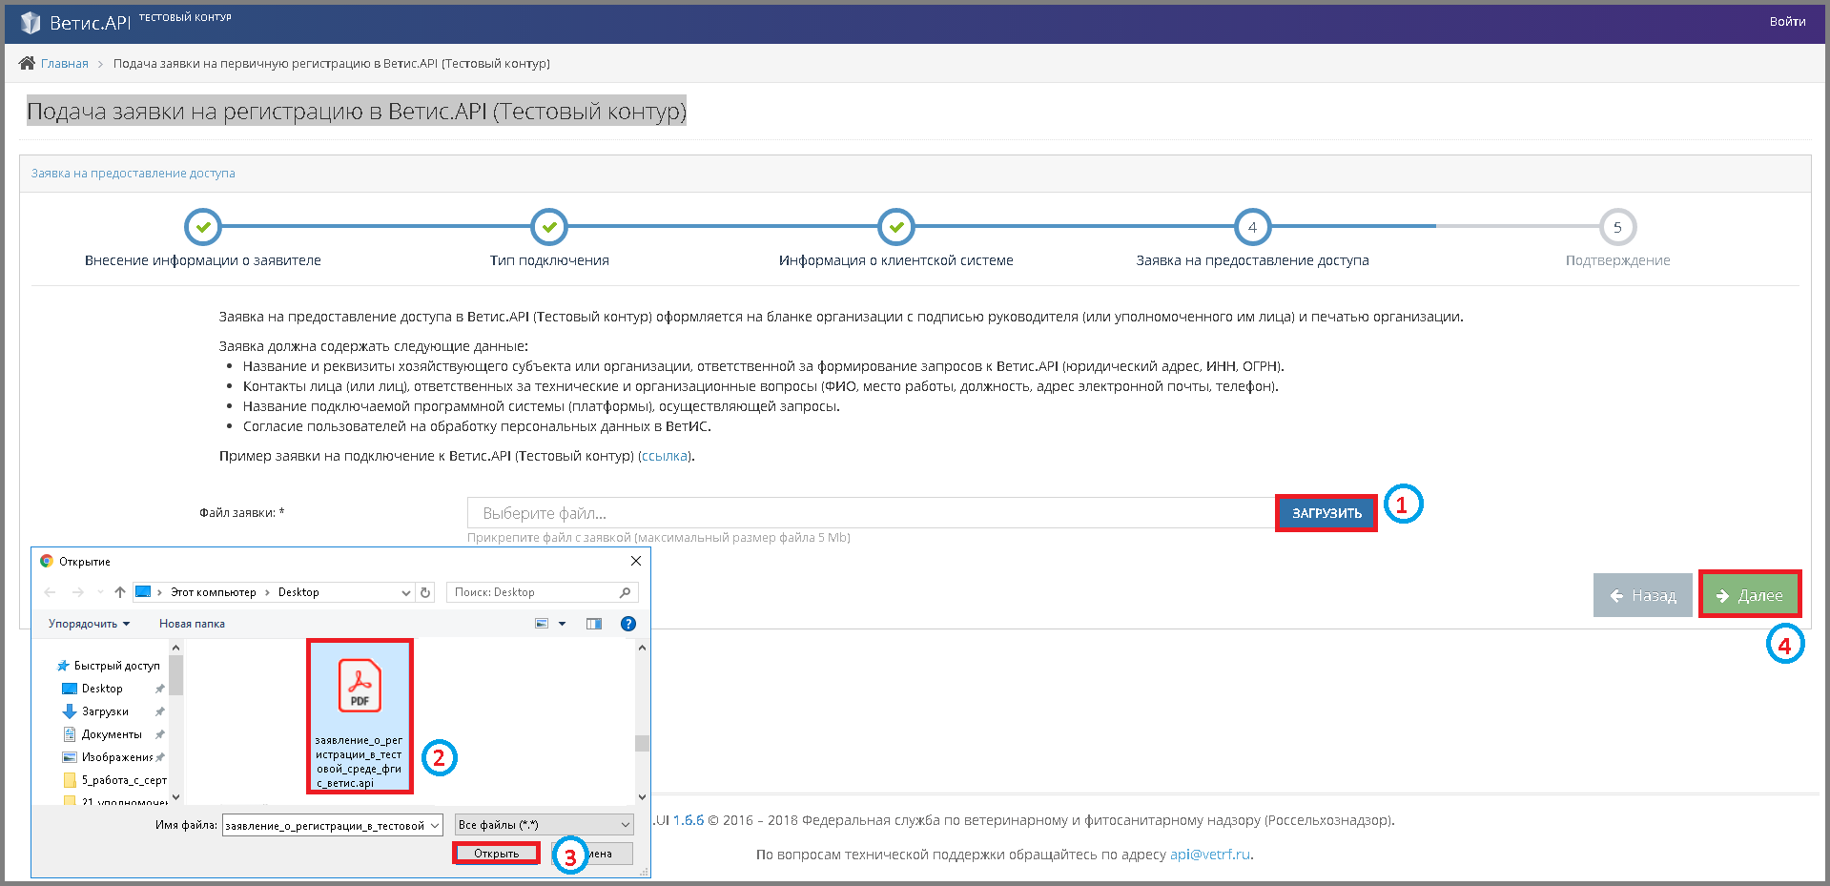Click the Войти login link

coord(1787,21)
